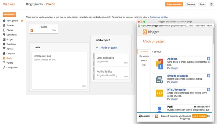Grab drag handle of Datos personales gadget

pyautogui.click(x=94, y=60)
